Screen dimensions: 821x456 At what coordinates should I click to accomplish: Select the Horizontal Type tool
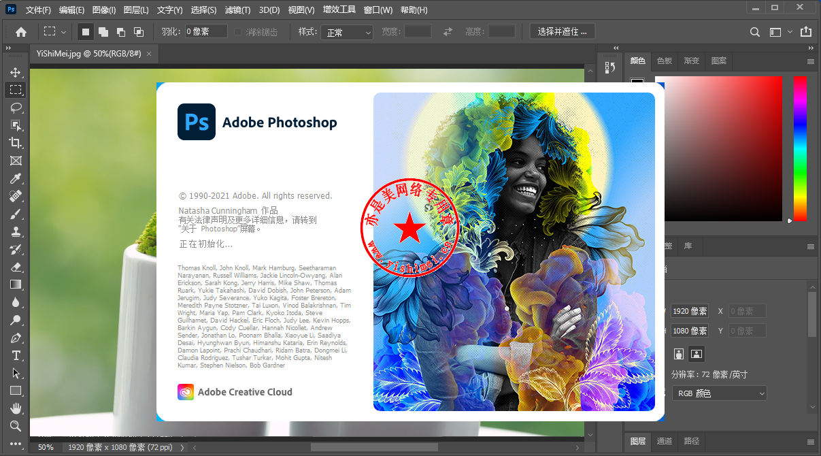pyautogui.click(x=16, y=355)
